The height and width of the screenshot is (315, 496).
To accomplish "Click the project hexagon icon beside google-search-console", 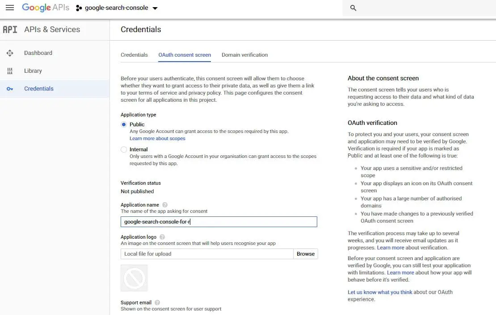I will tap(79, 8).
